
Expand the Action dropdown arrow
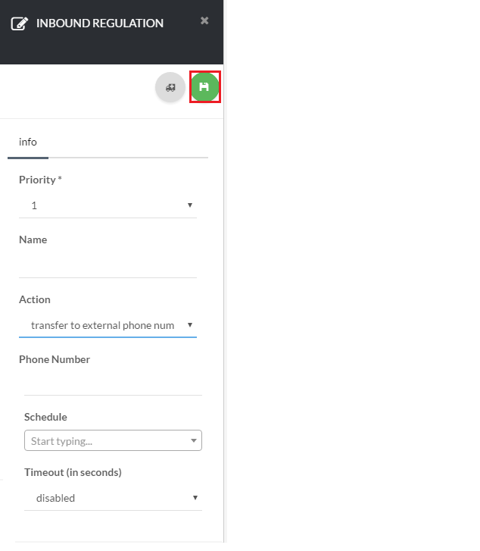coord(189,325)
